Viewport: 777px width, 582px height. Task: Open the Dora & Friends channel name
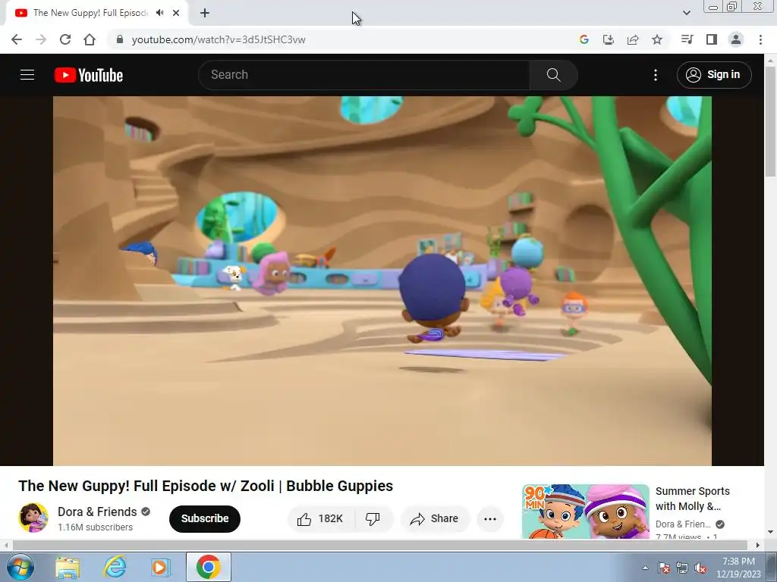(97, 512)
